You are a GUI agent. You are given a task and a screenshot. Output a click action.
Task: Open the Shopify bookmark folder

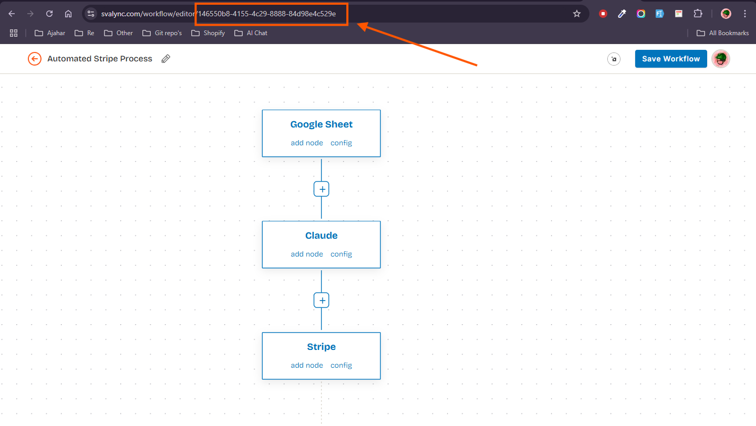[x=208, y=33]
